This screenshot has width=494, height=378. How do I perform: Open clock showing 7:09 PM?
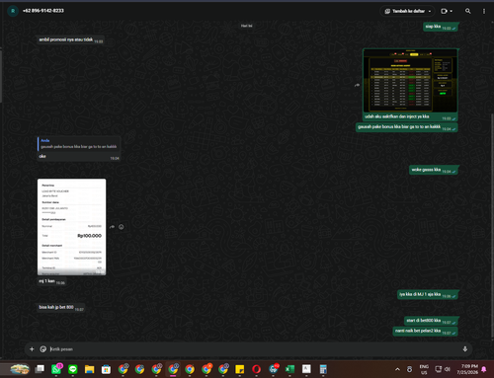(x=467, y=369)
